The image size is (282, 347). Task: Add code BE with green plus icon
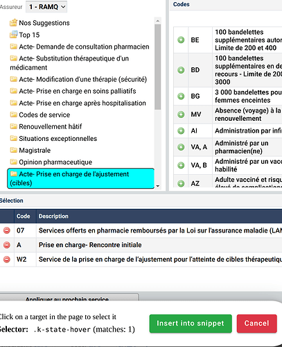pos(181,40)
